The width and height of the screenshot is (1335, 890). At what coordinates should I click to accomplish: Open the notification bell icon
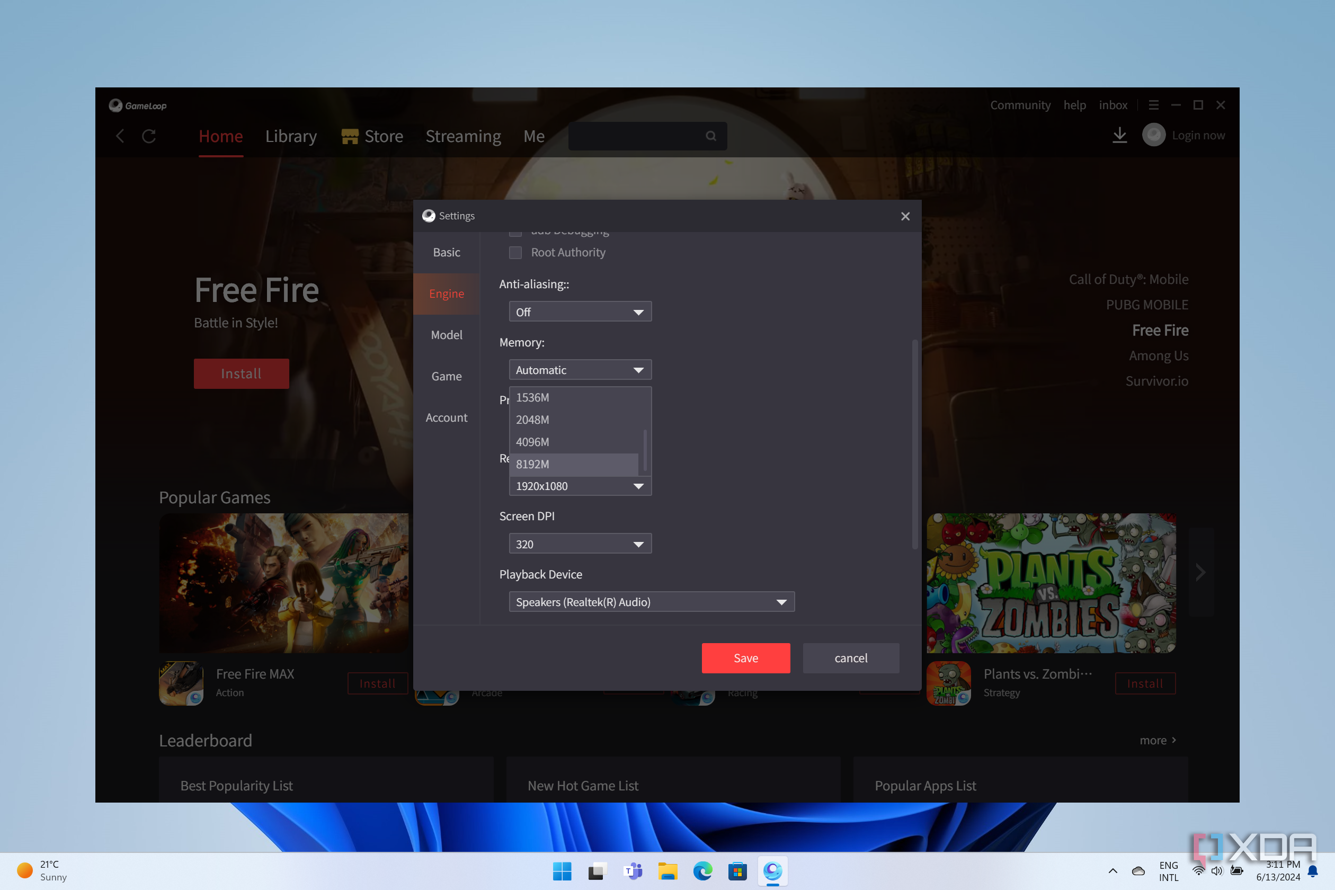click(1313, 871)
